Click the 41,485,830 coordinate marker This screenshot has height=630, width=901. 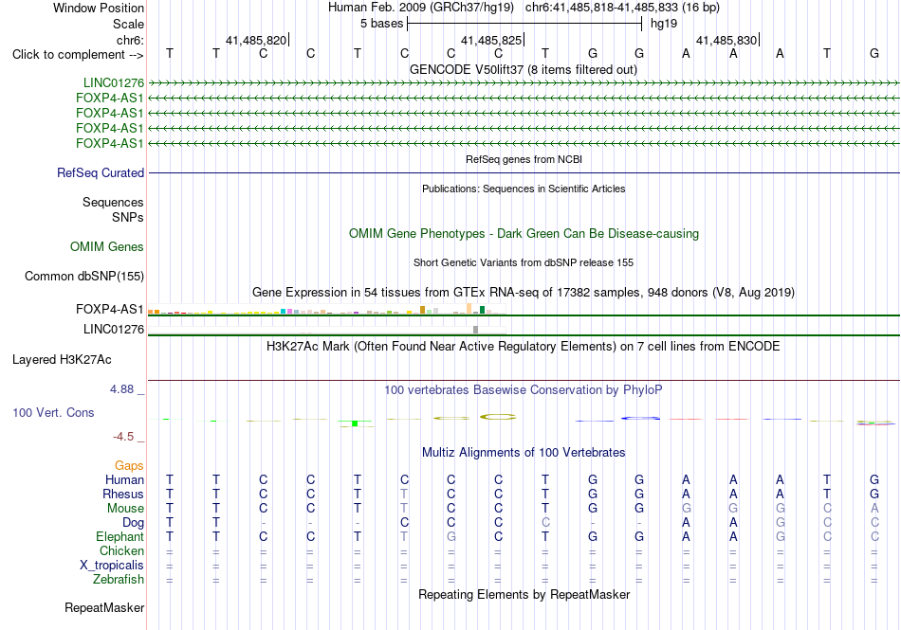pyautogui.click(x=726, y=40)
